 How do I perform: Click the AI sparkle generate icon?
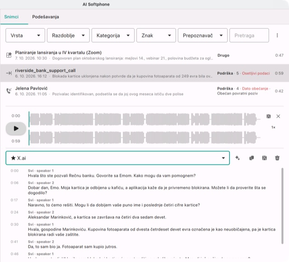(x=238, y=158)
